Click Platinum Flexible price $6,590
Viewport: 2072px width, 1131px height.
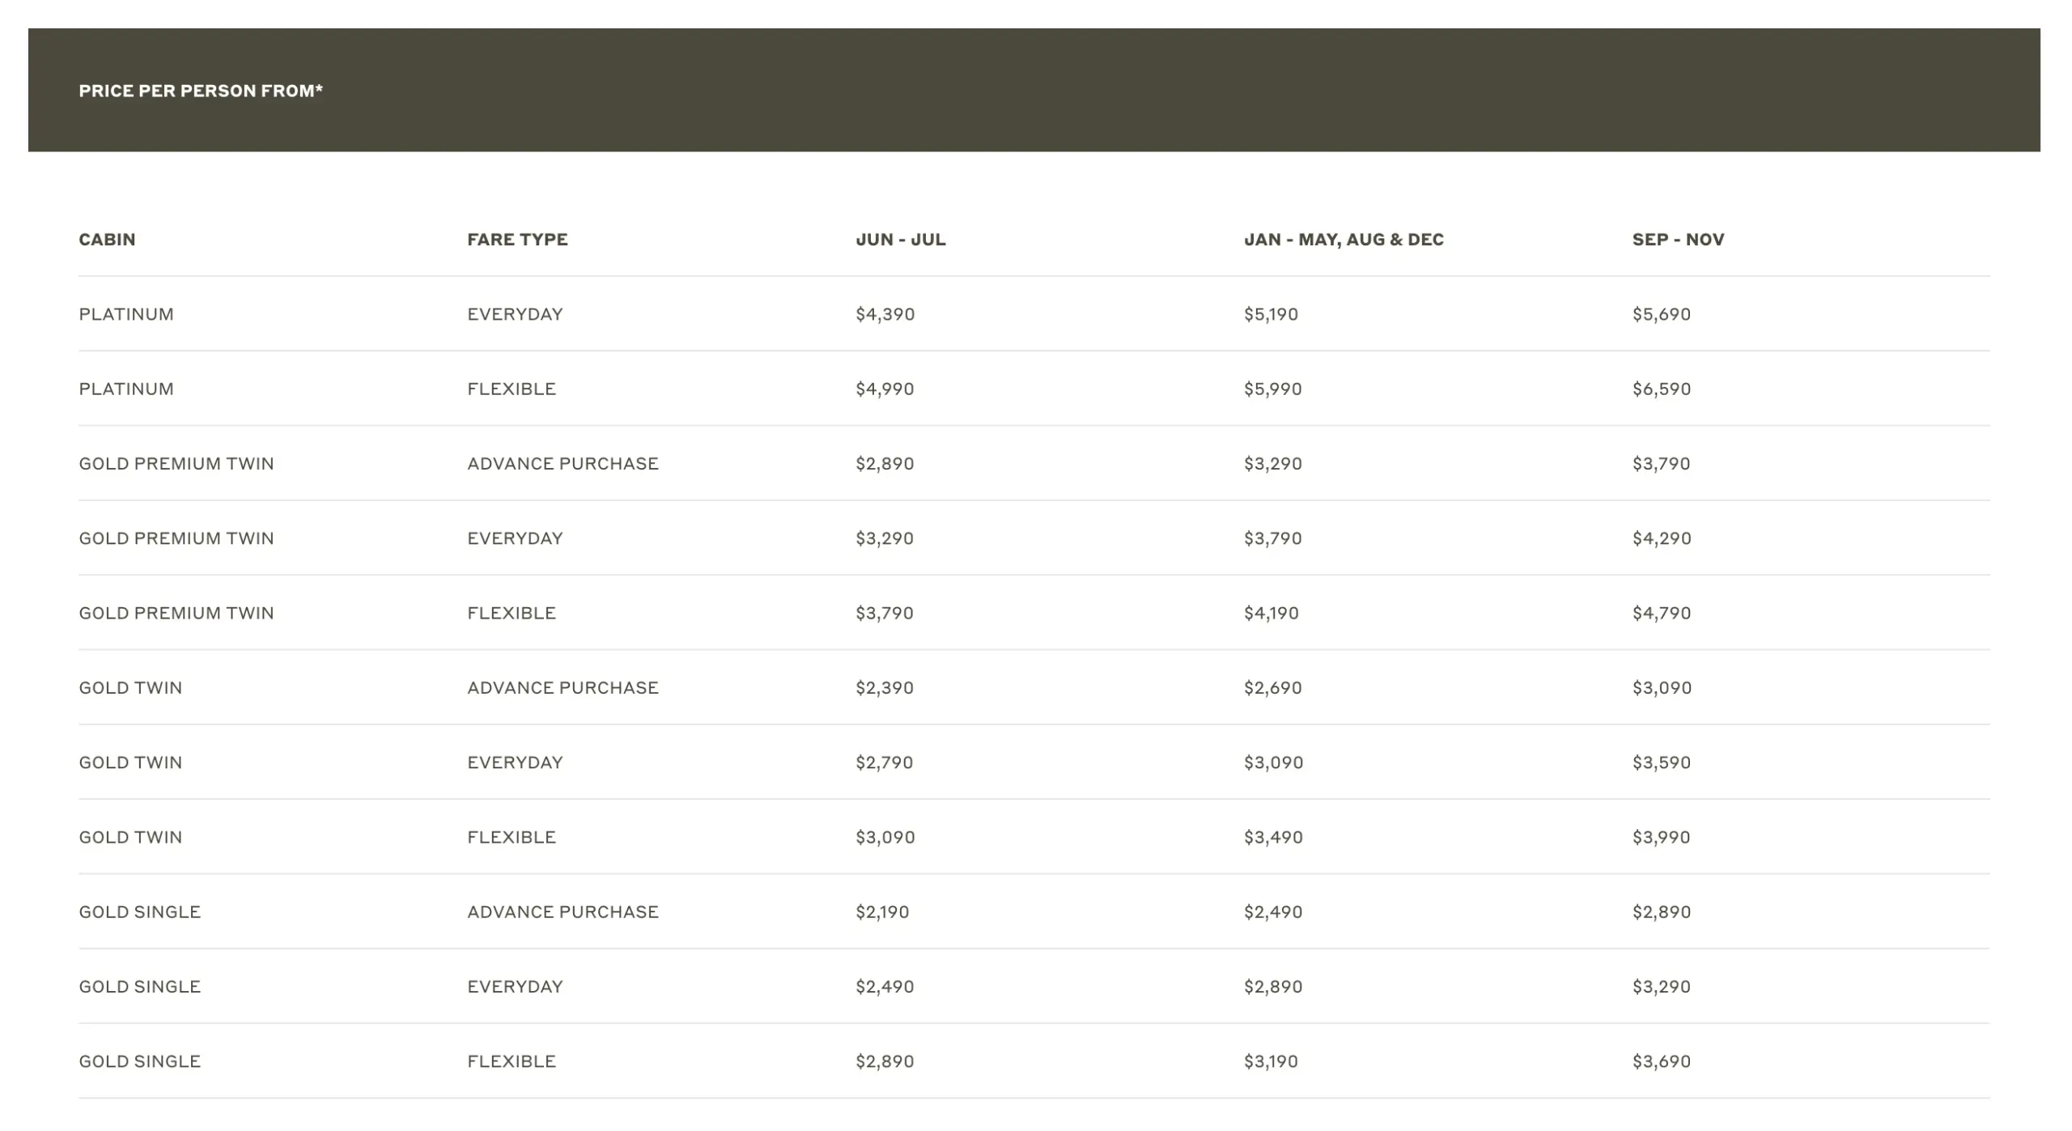(x=1661, y=389)
